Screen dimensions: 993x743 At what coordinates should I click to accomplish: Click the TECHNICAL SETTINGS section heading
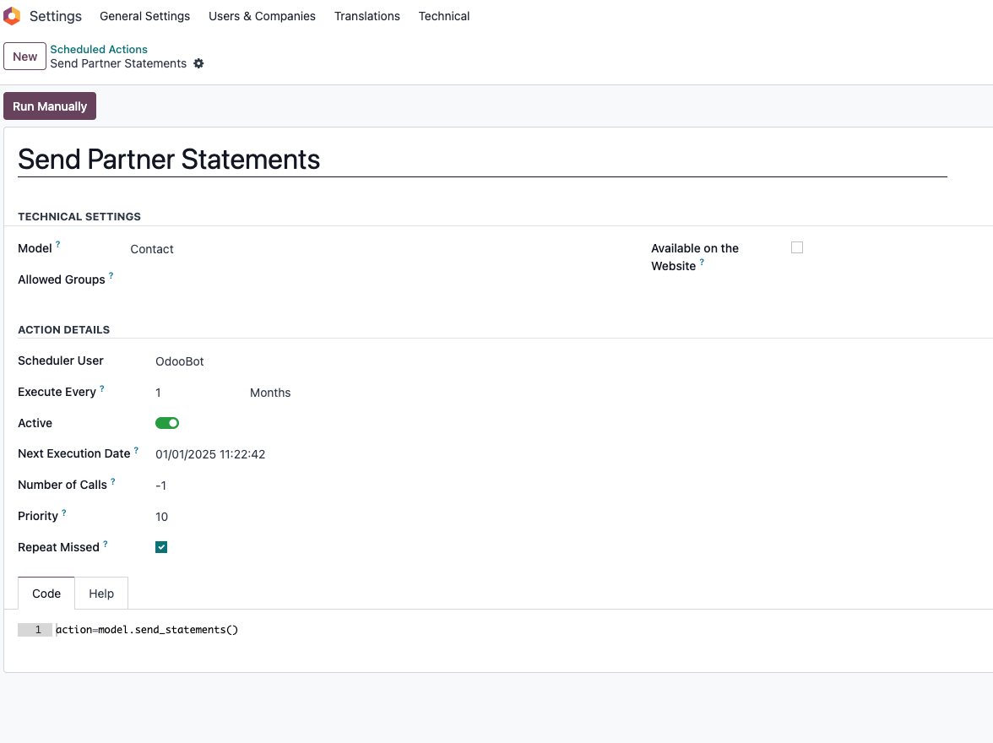[x=79, y=217]
